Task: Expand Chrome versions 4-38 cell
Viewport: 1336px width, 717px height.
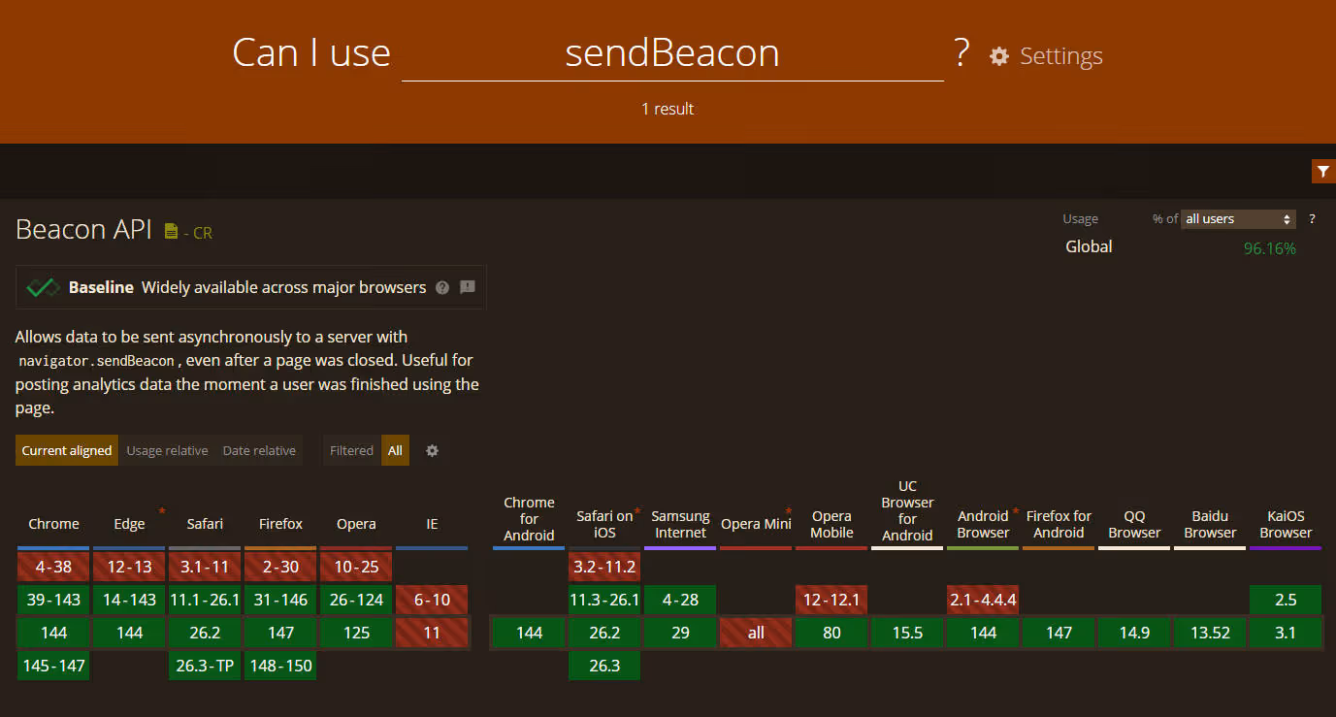Action: pyautogui.click(x=53, y=567)
